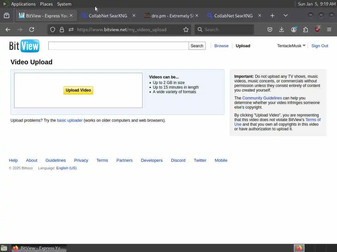The image size is (337, 252).
Task: Expand the list all tabs chevron
Action: pyautogui.click(x=286, y=16)
